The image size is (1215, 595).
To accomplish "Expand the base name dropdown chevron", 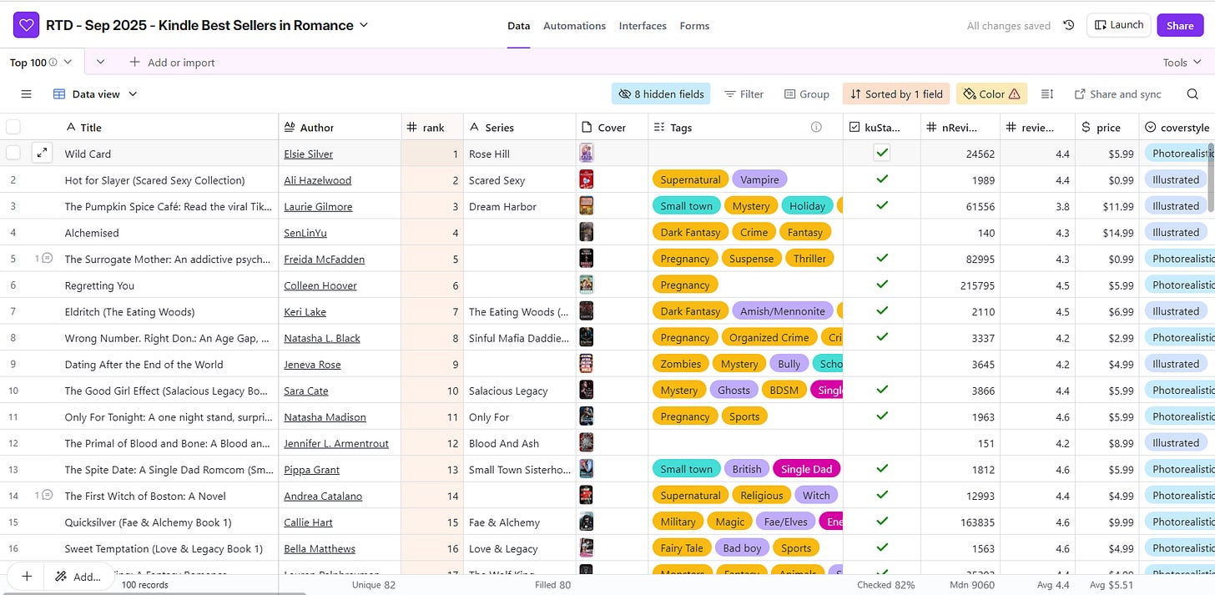I will [x=363, y=26].
